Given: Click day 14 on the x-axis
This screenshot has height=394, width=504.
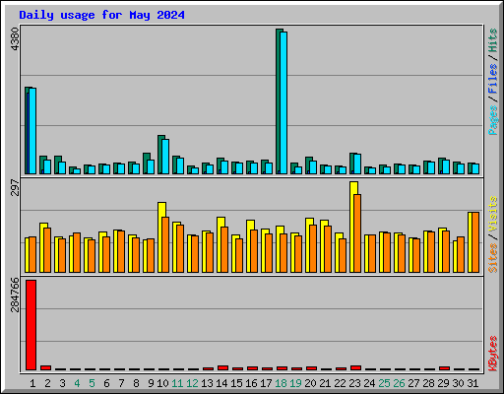Looking at the screenshot, I should 221,383.
